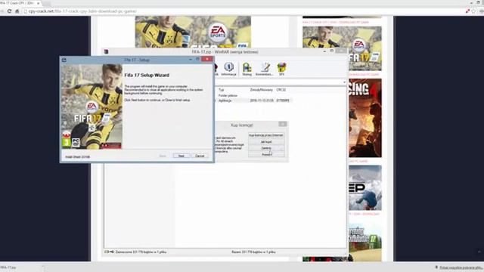Open the Dead Rising 4 sidebar thumbnail

(365, 118)
